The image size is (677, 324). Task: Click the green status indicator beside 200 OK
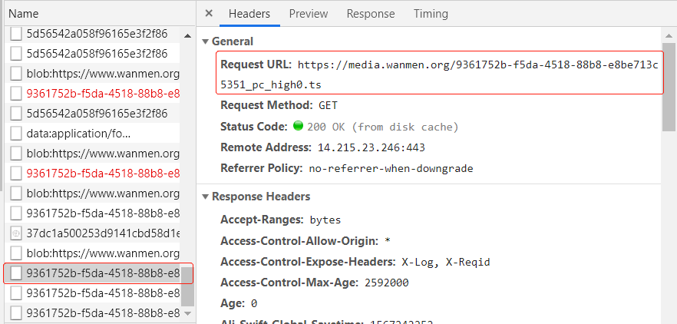point(299,127)
